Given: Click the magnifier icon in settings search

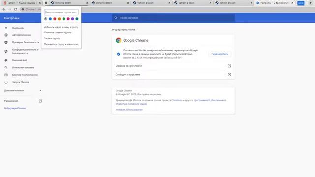Looking at the screenshot, I should 116,18.
